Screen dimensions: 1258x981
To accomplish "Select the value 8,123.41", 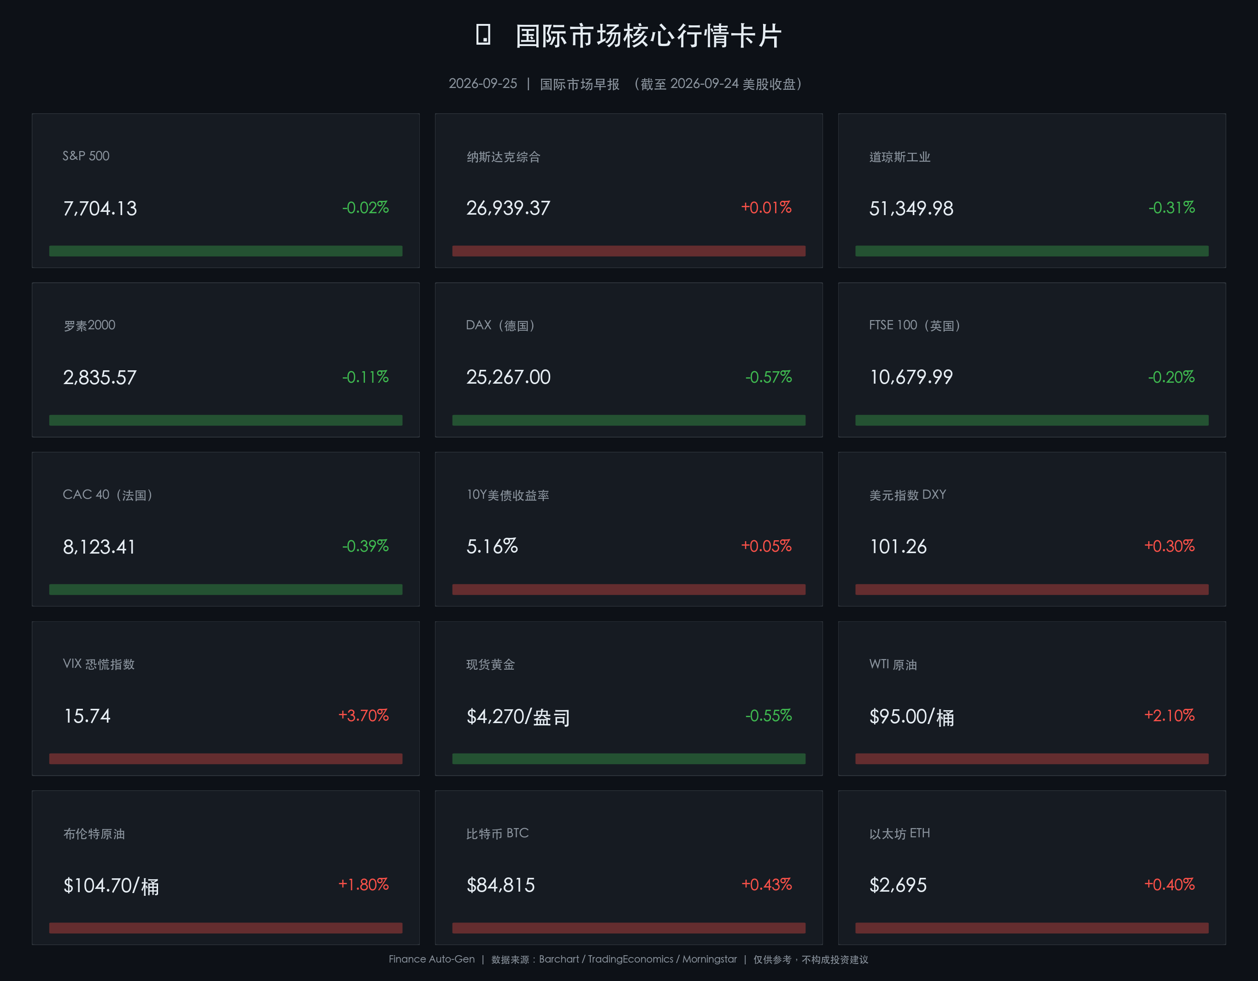I will pos(99,547).
